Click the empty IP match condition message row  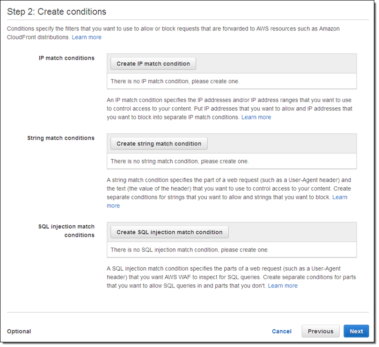click(x=232, y=81)
